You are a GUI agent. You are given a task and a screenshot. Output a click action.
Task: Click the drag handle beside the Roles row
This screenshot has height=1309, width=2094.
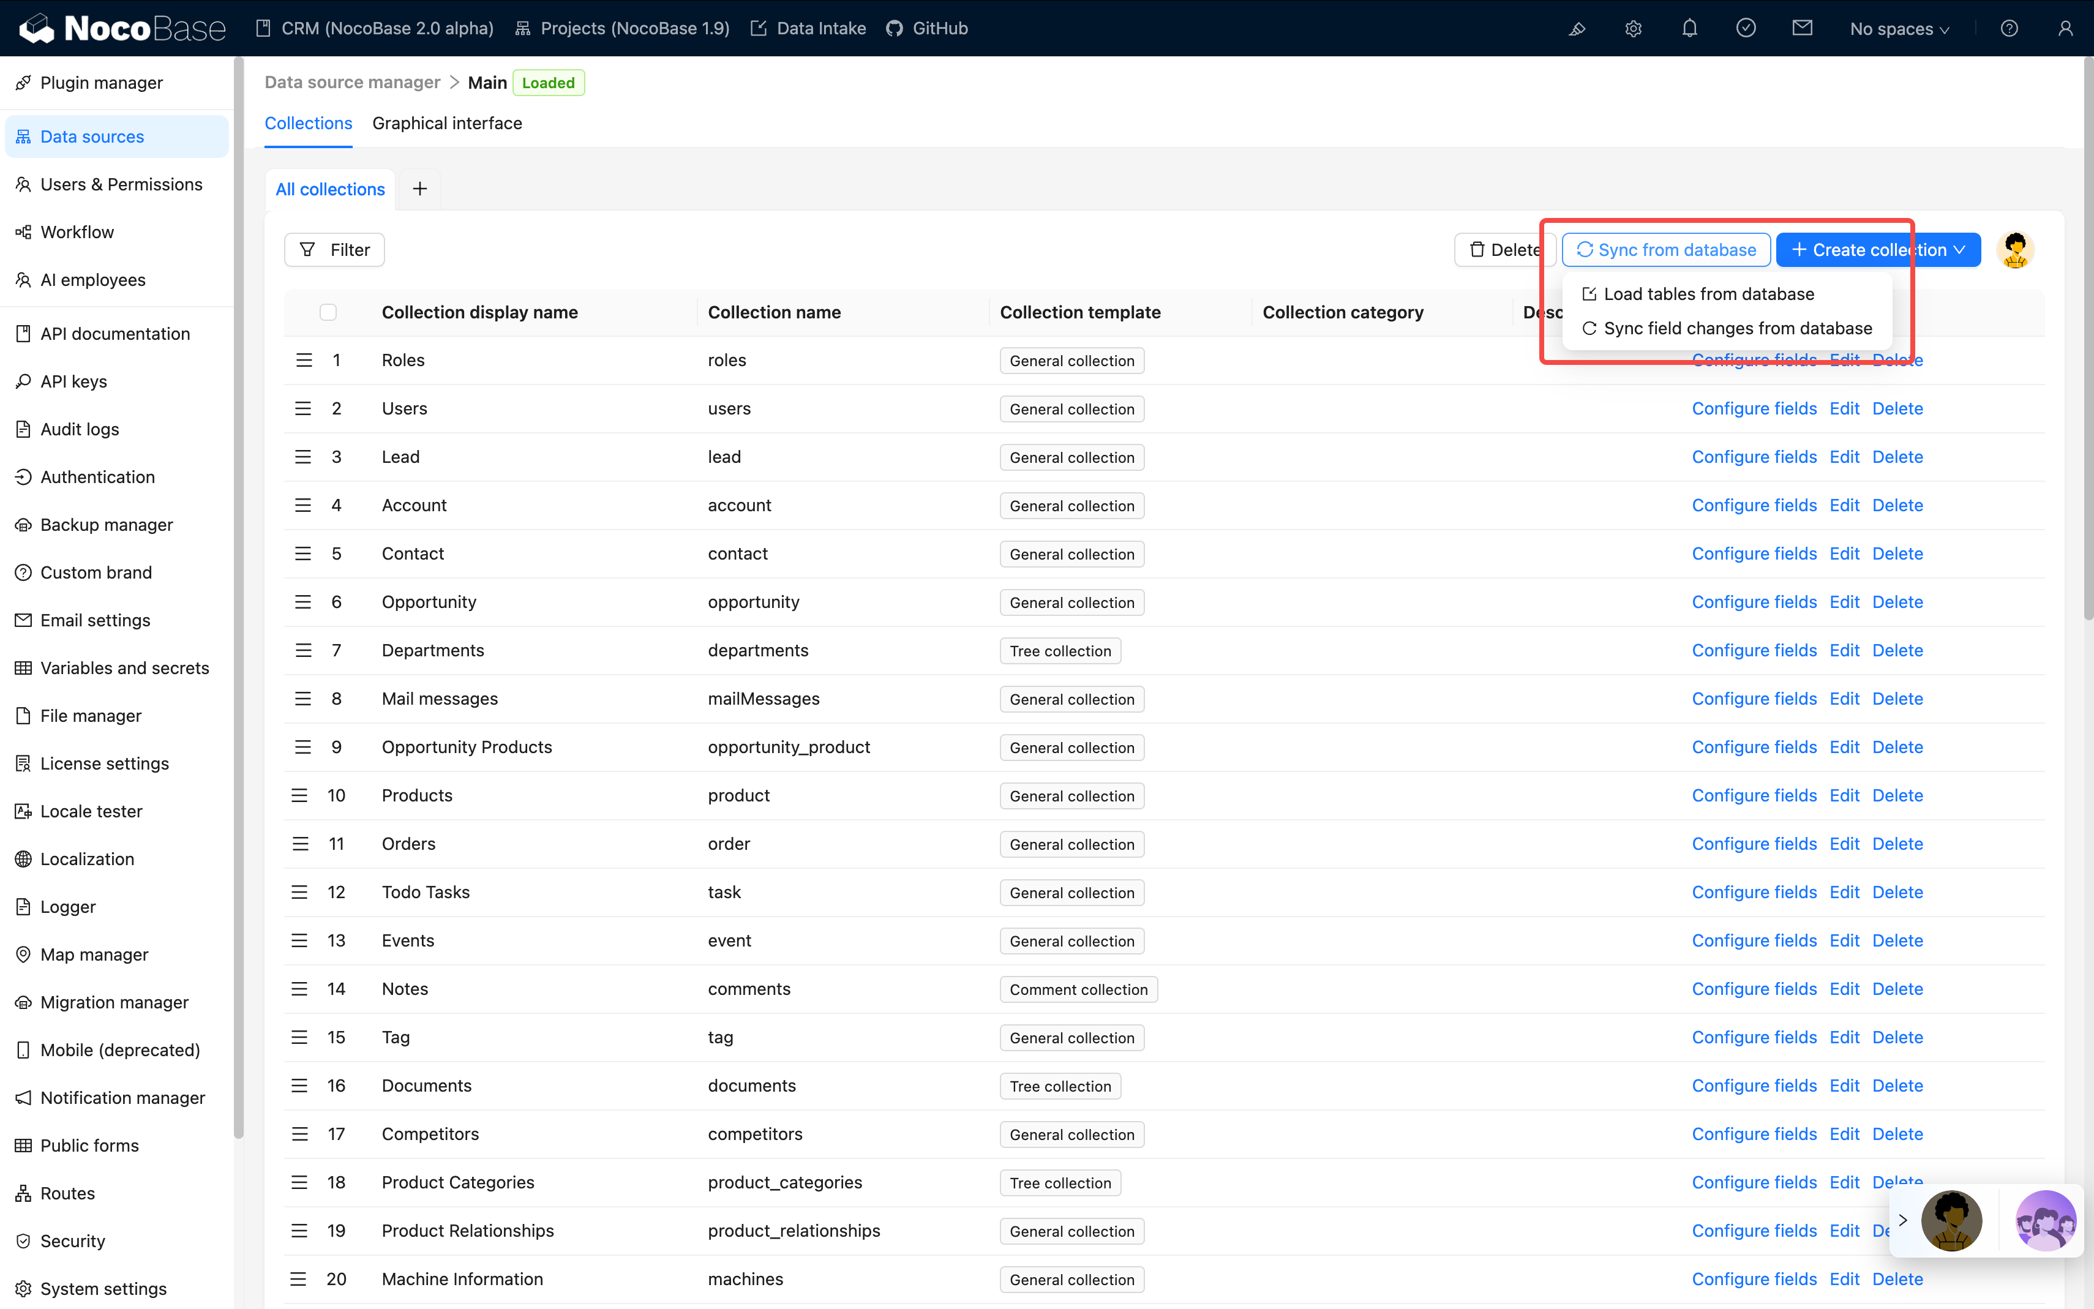coord(303,359)
